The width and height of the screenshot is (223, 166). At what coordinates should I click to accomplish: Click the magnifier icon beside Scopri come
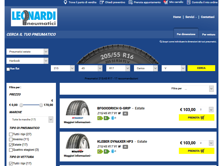click(x=161, y=42)
